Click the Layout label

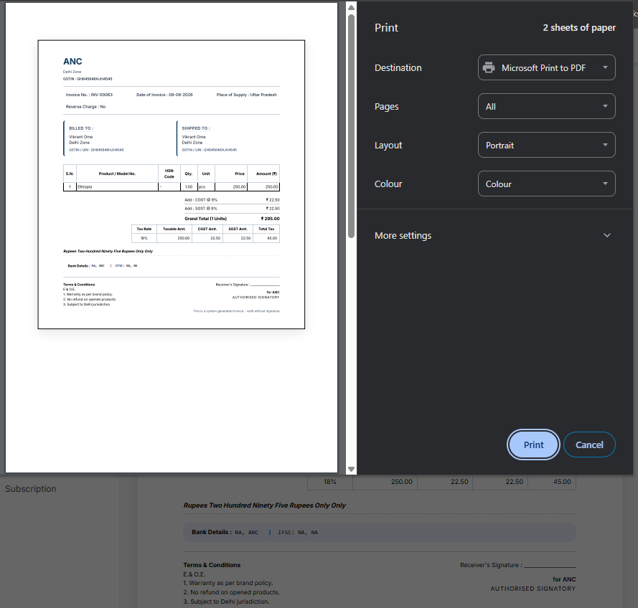click(388, 145)
